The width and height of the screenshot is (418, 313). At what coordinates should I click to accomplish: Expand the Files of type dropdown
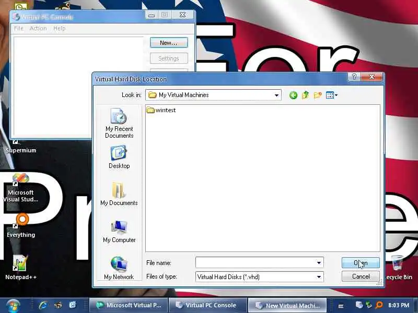coord(319,277)
